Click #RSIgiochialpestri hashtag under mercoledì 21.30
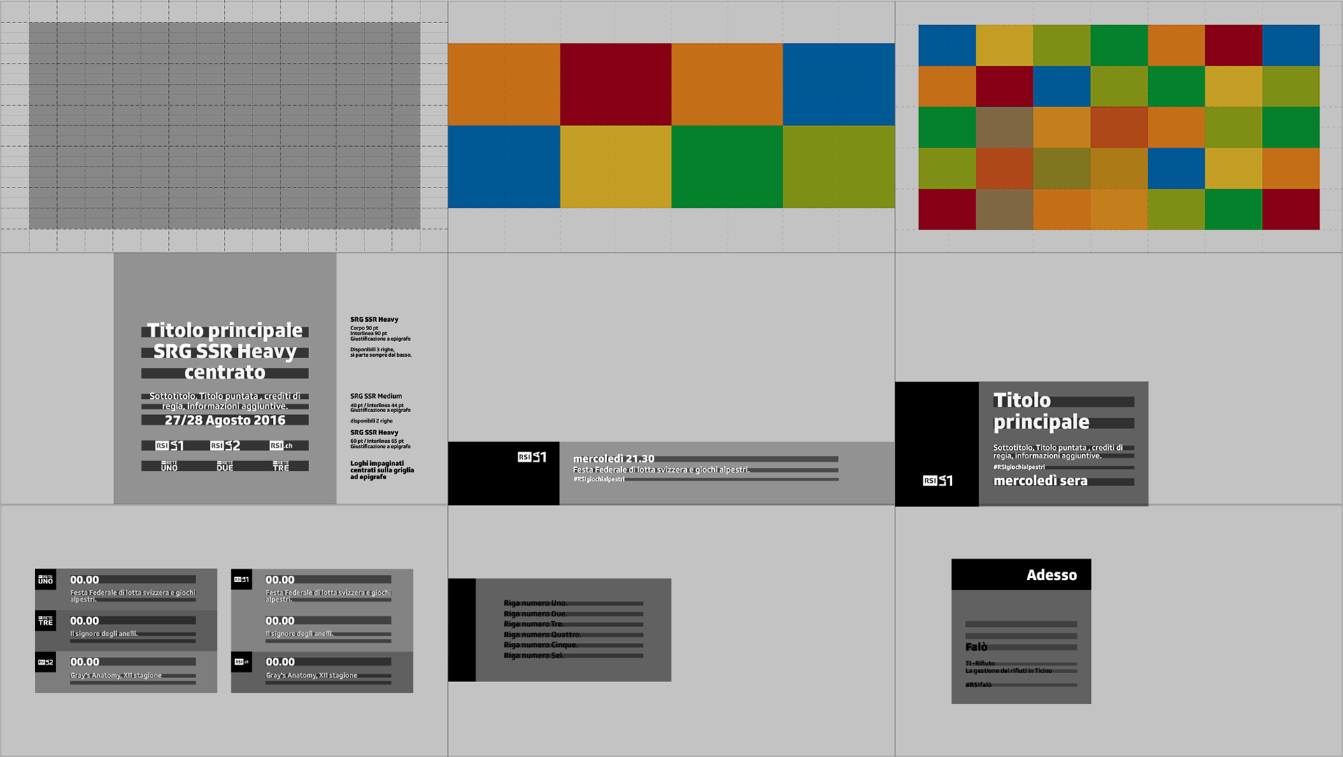 (x=599, y=479)
